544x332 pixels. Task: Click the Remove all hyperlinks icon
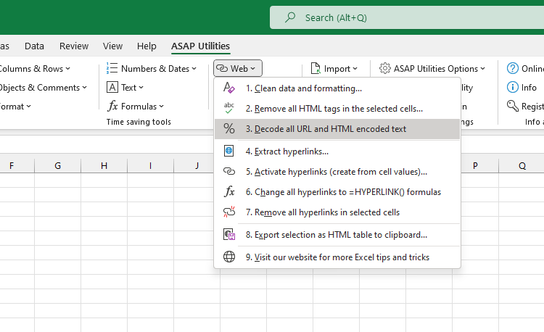pos(229,212)
